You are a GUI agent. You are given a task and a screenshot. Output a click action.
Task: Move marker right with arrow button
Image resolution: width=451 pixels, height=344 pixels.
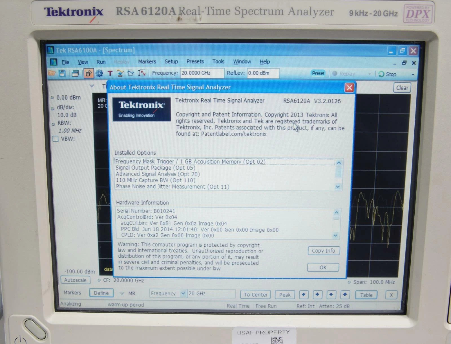coord(317,294)
